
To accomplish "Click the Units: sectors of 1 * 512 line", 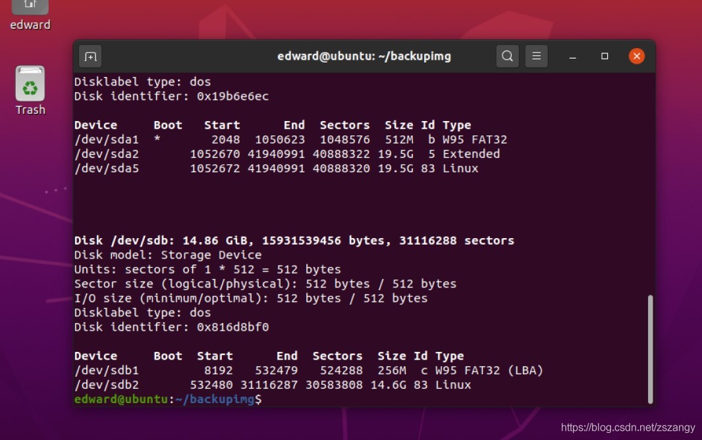I will click(x=207, y=270).
